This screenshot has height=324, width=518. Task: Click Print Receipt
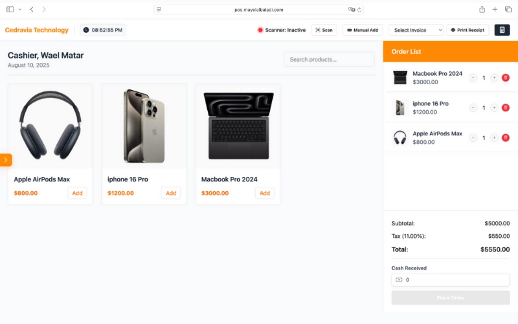(467, 30)
